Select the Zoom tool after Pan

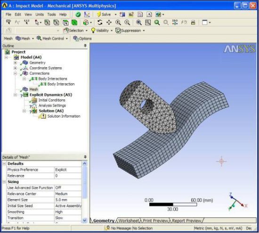(118, 23)
